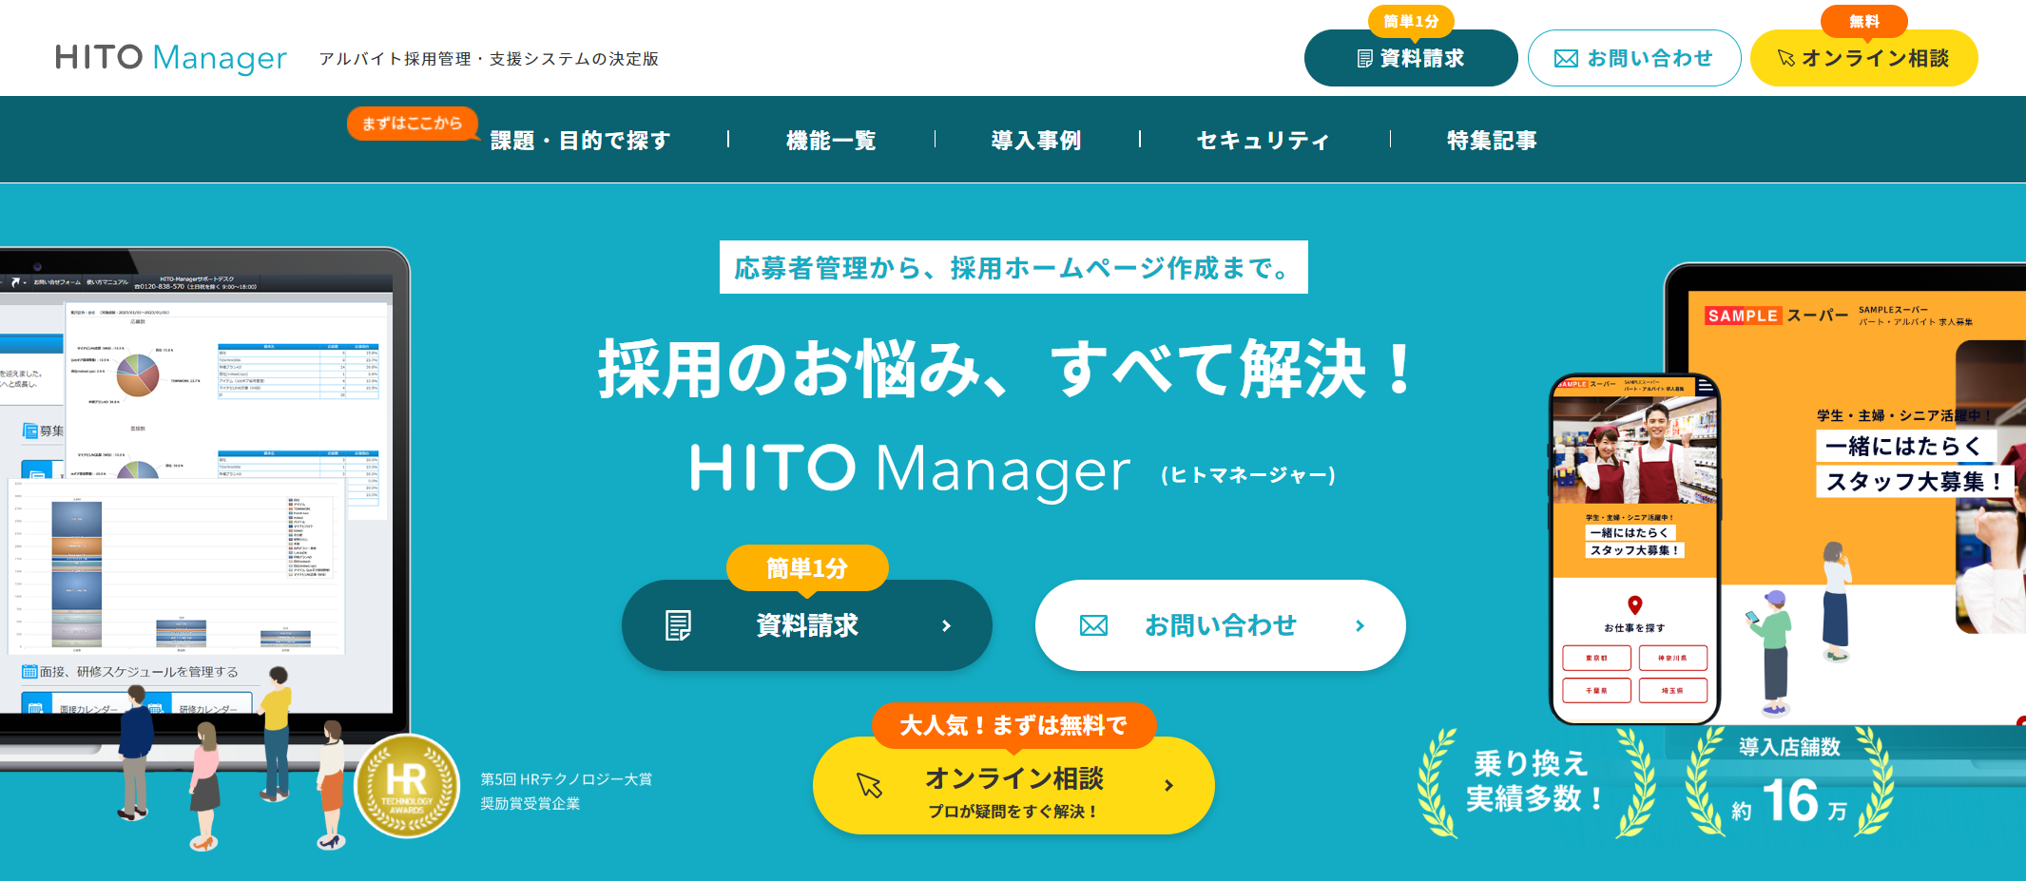
Task: Click the envelope icon on the central お問い合わせ button
Action: 1094,624
